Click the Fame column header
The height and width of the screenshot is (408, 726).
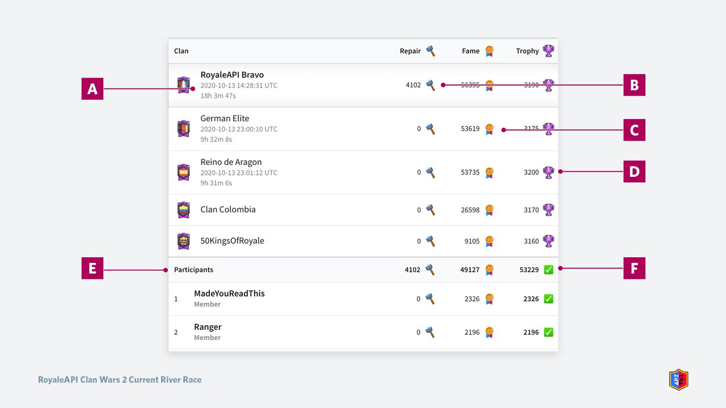pyautogui.click(x=471, y=51)
